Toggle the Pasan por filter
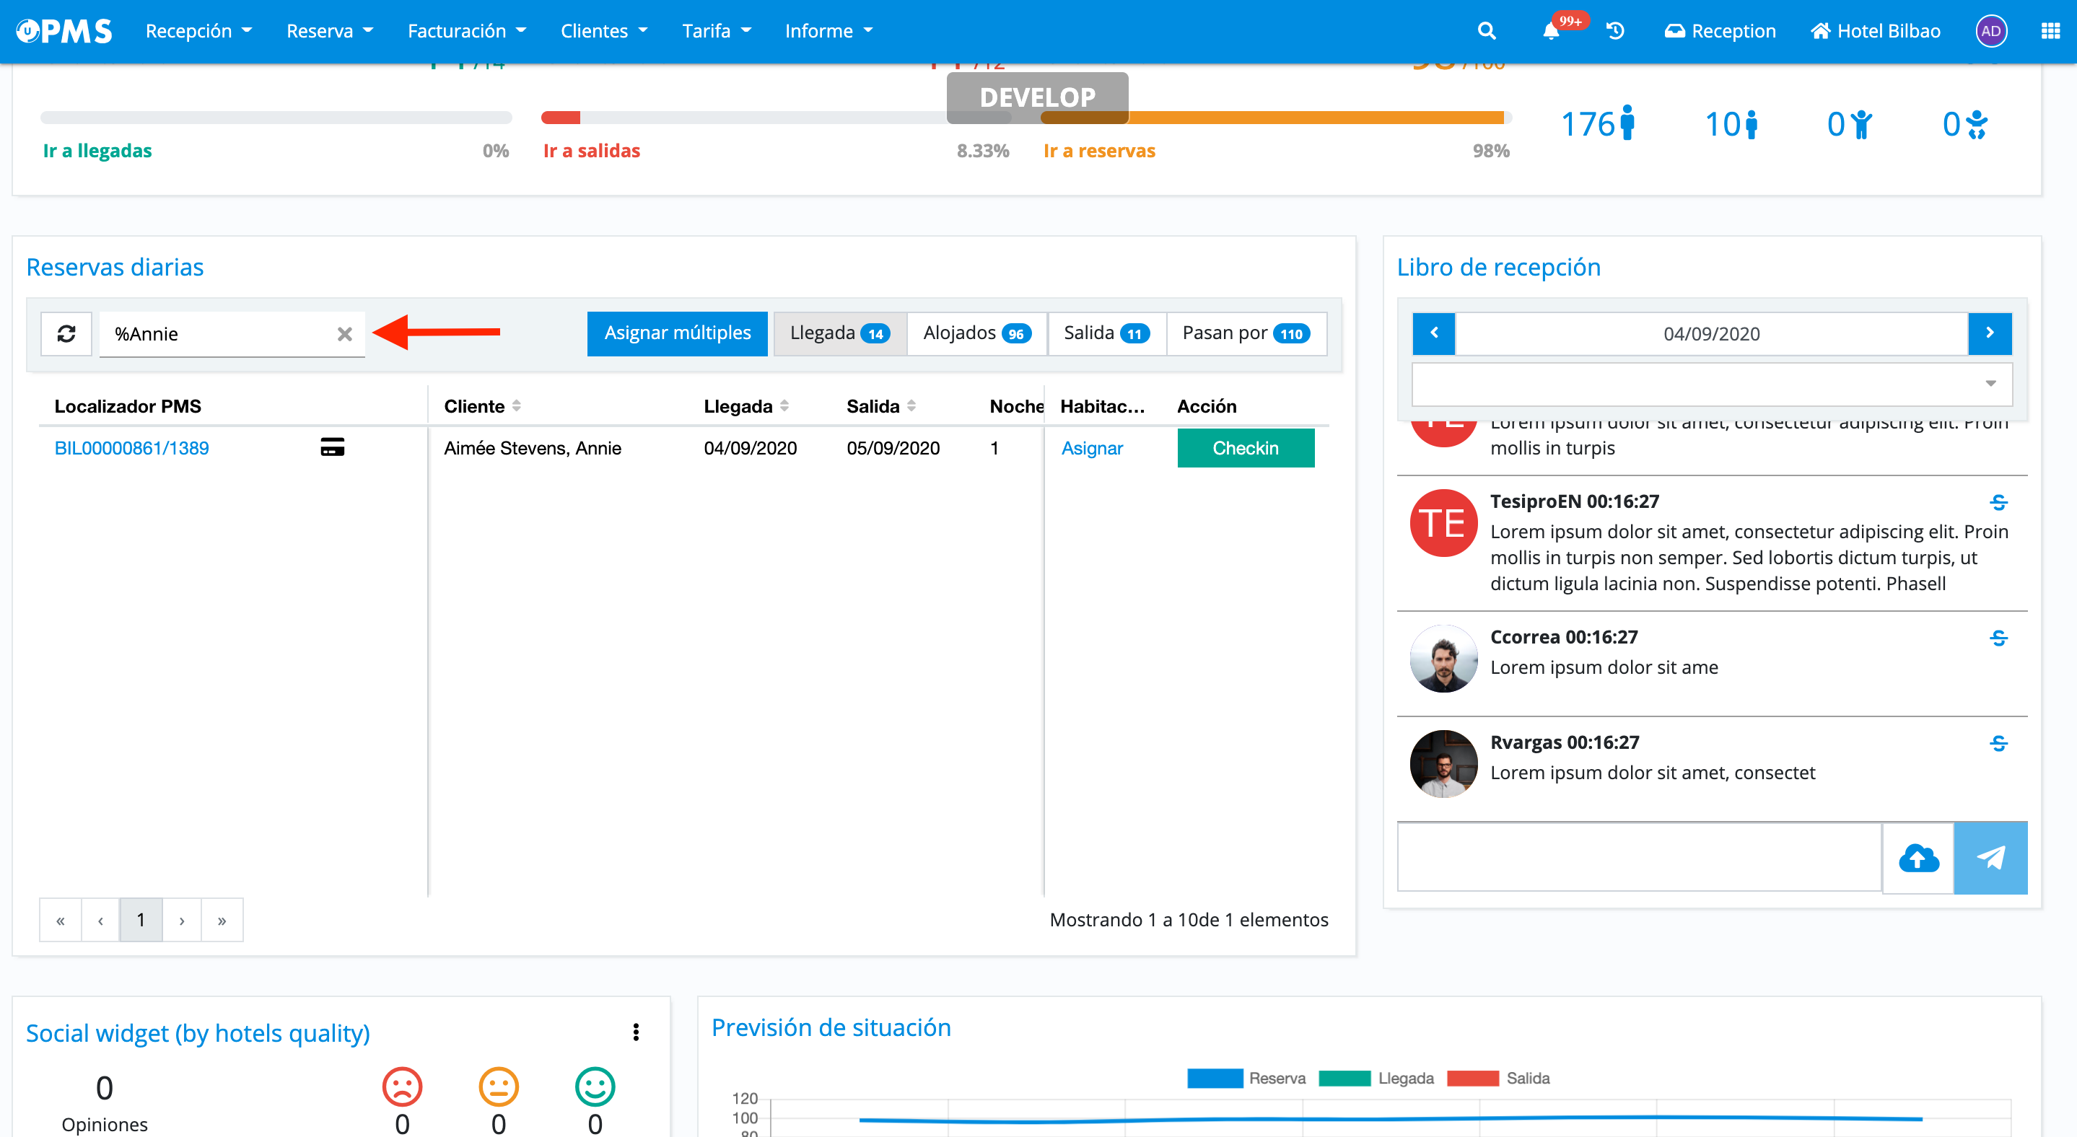 (x=1245, y=333)
